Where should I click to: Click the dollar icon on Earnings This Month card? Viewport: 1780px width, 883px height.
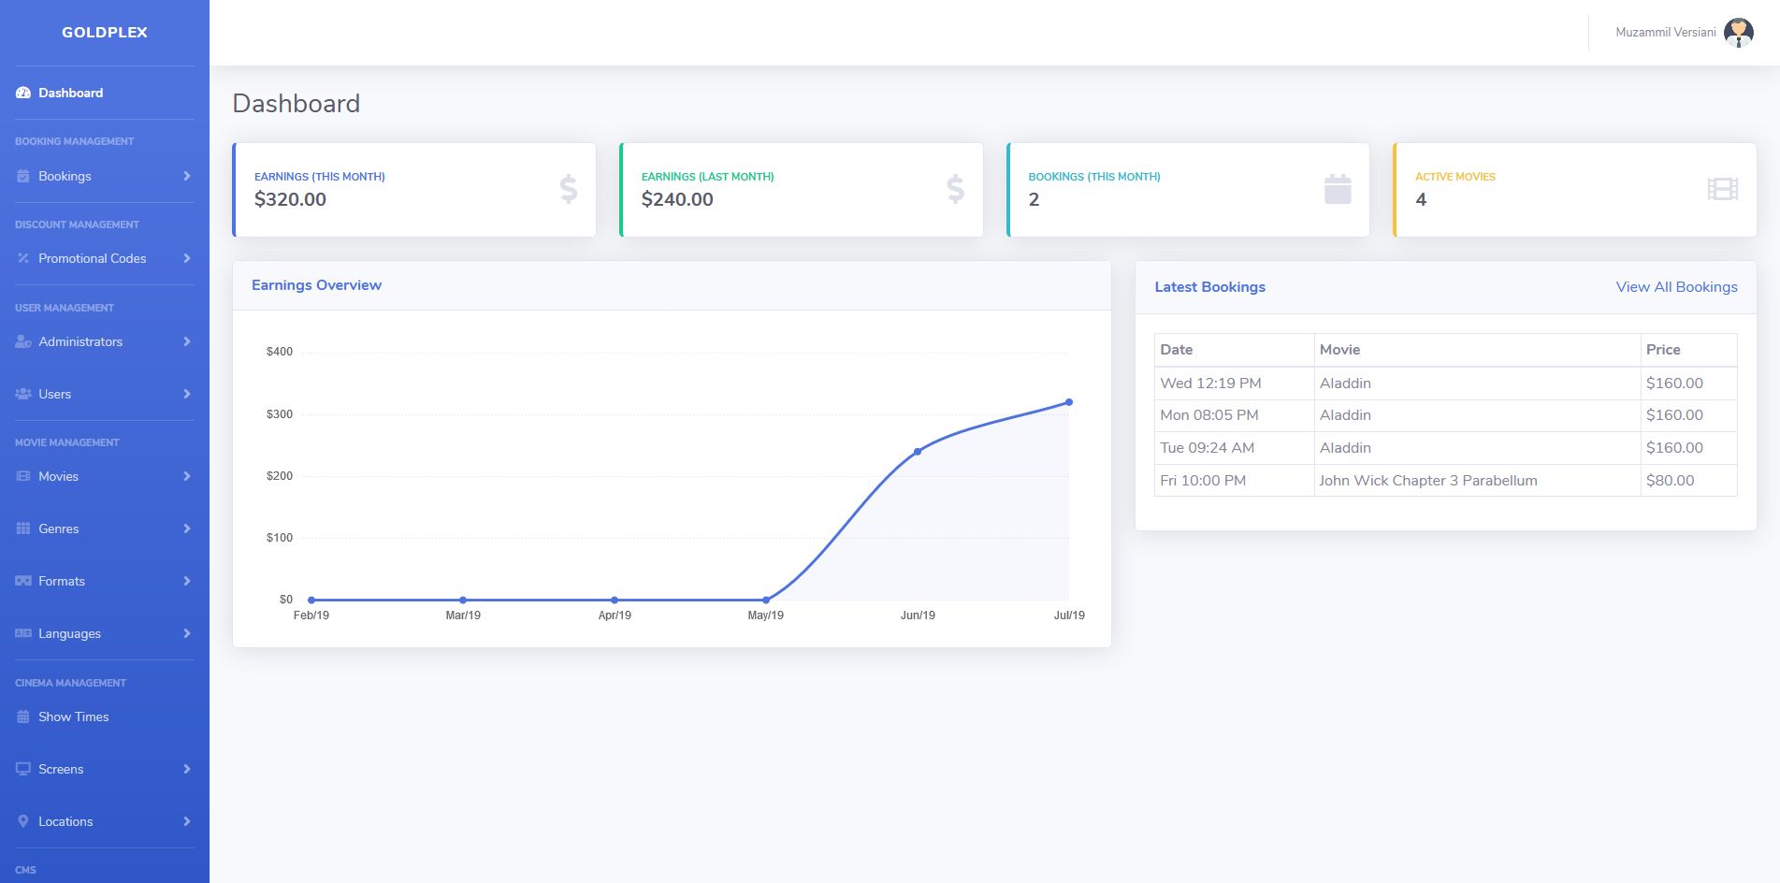coord(568,189)
